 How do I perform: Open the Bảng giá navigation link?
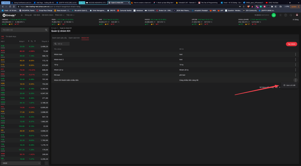[28, 15]
